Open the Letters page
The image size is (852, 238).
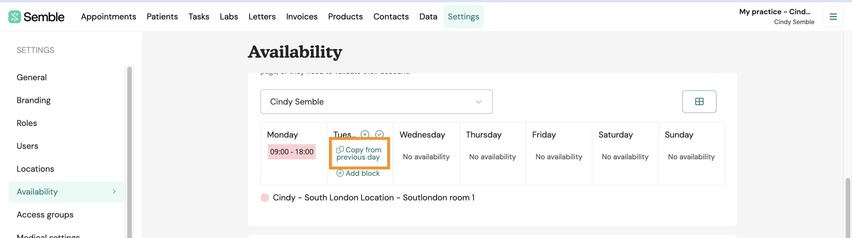coord(262,17)
